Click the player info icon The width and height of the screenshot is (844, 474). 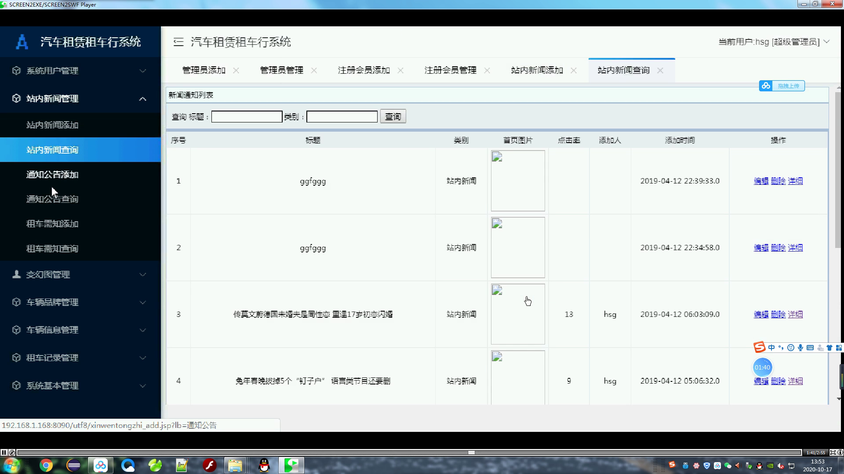840,452
